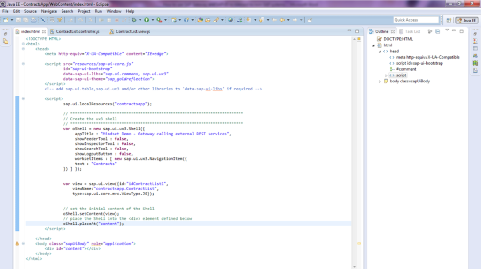Image resolution: width=481 pixels, height=269 pixels.
Task: Open the Back history dropdown arrow
Action: tap(288, 20)
